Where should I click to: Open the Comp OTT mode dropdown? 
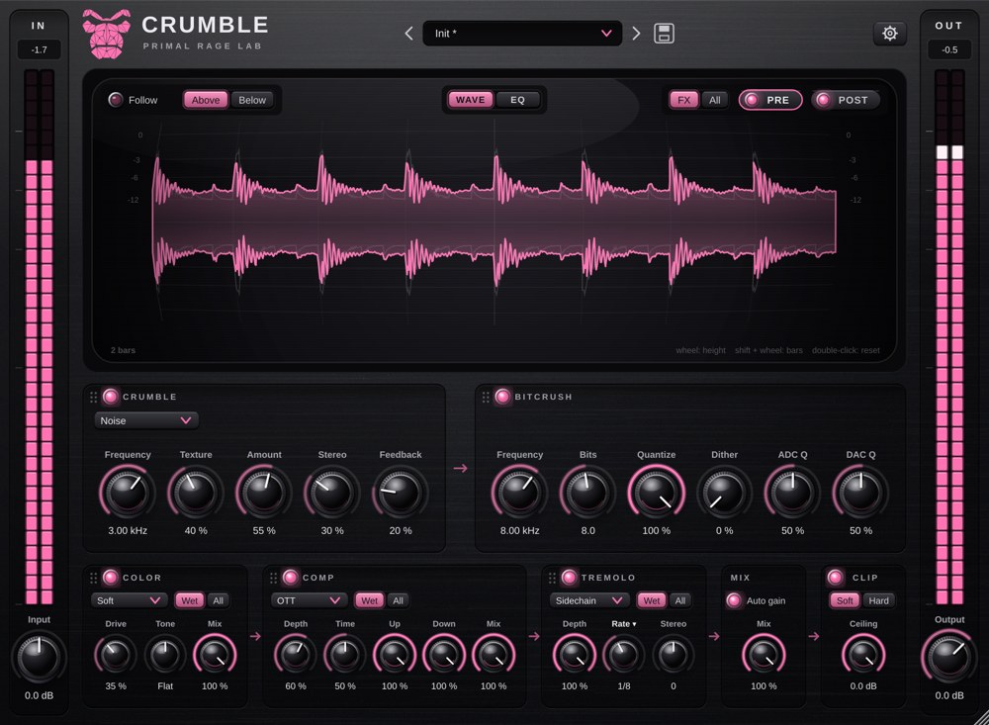pyautogui.click(x=309, y=600)
